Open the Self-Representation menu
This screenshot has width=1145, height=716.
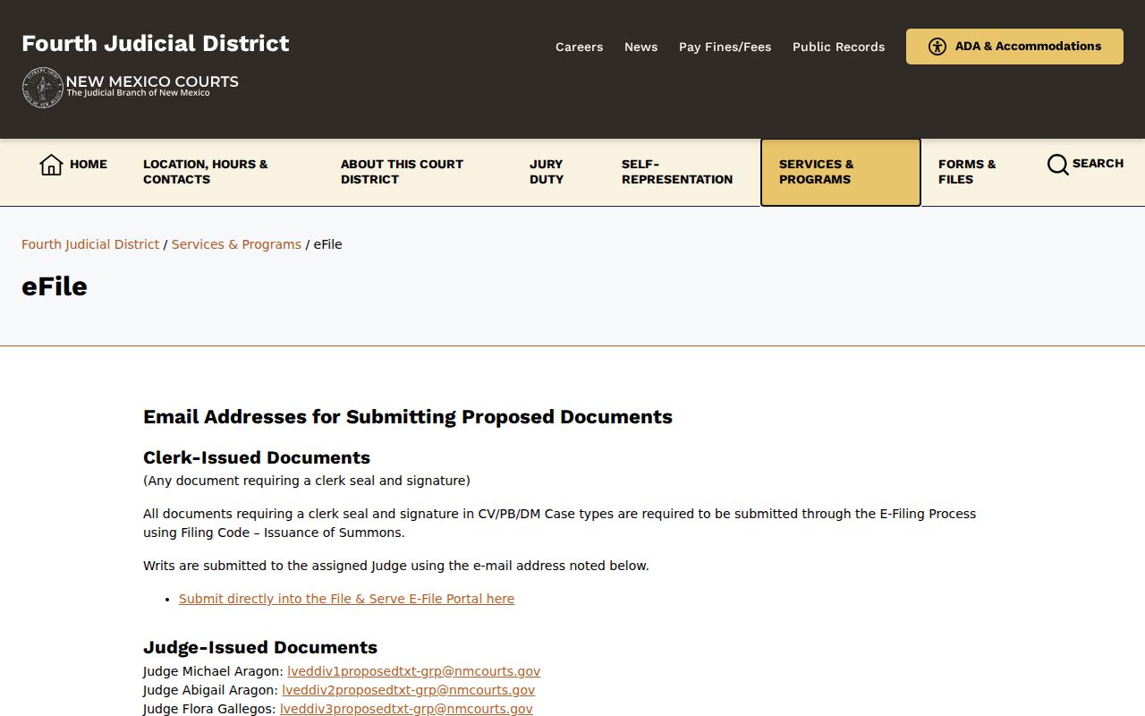coord(677,172)
